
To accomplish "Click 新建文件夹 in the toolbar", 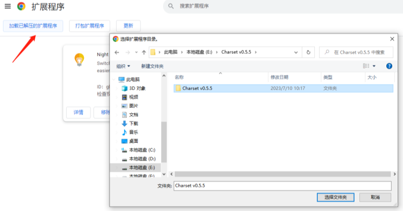I will pyautogui.click(x=152, y=66).
